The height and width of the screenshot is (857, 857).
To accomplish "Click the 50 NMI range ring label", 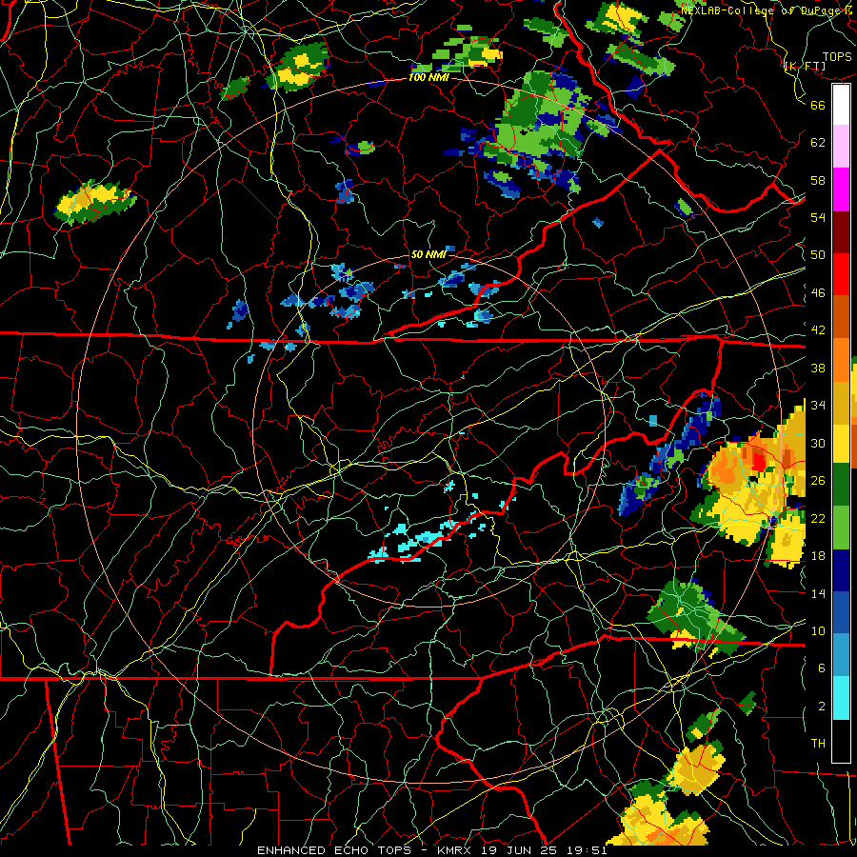I will [428, 254].
